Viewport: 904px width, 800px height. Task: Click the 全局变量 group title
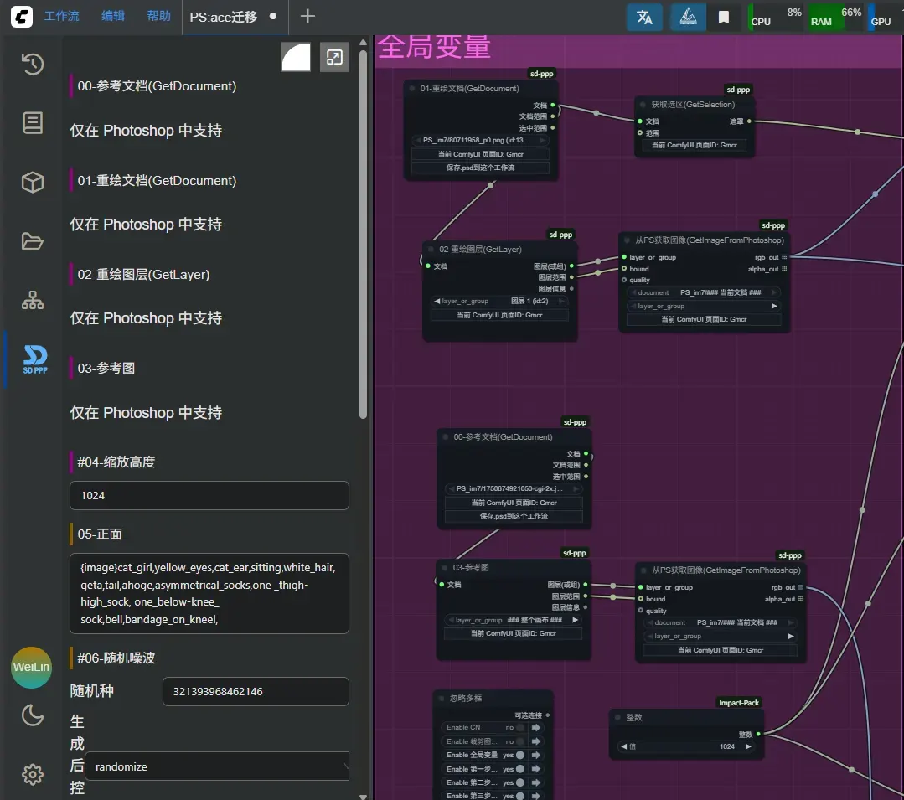coord(434,47)
